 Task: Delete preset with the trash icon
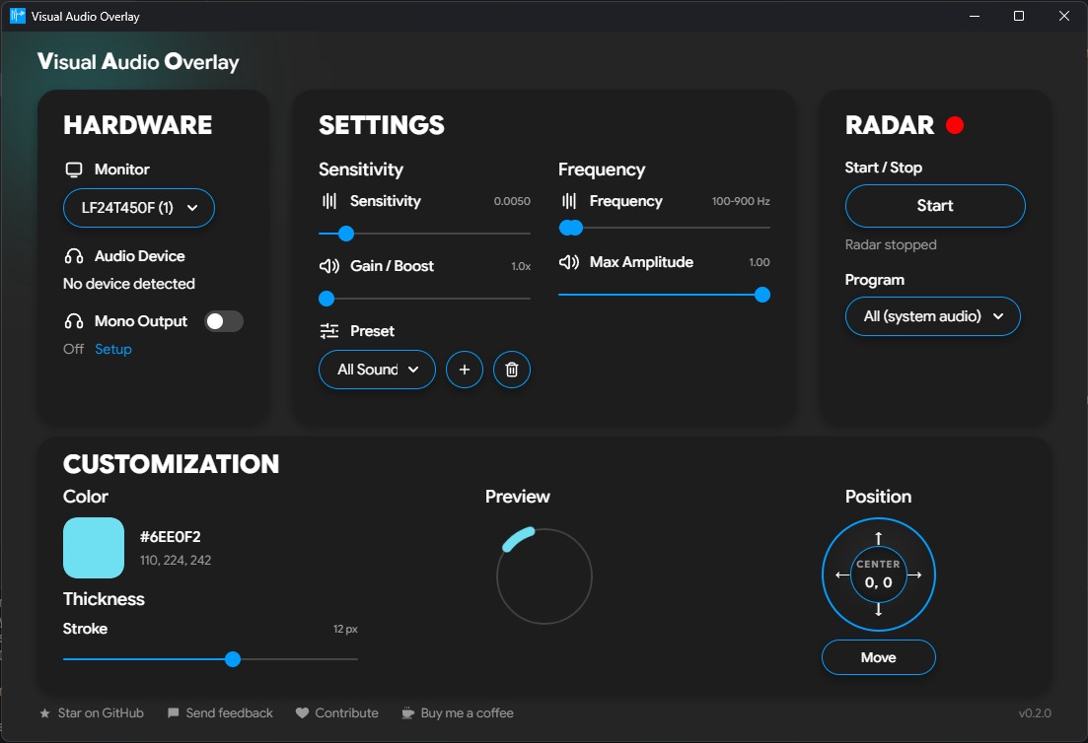tap(511, 370)
